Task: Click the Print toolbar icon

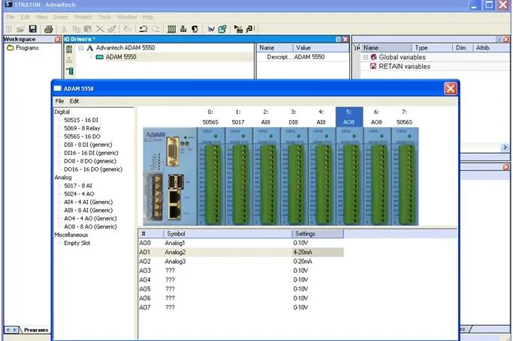Action: [49, 29]
